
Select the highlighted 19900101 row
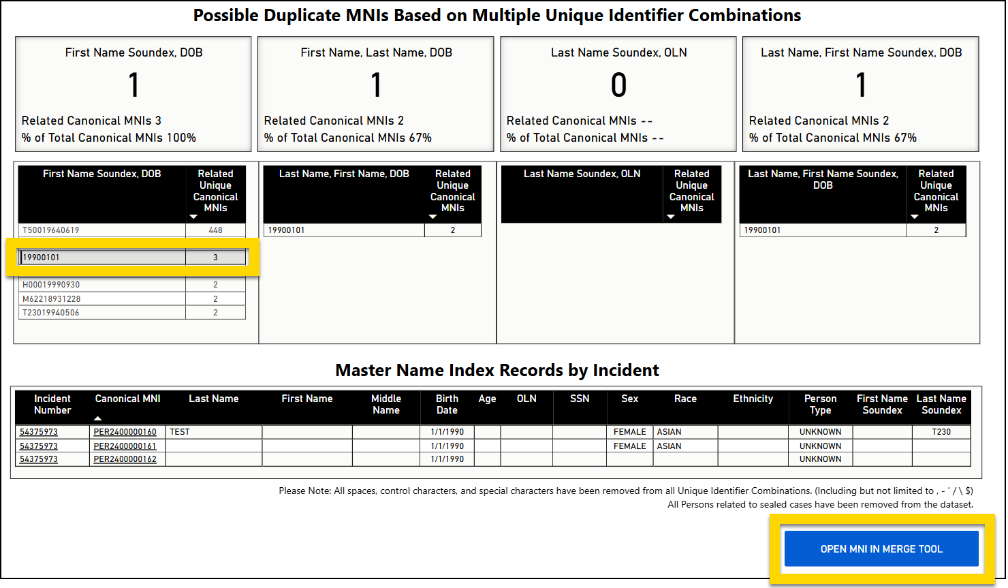[101, 257]
